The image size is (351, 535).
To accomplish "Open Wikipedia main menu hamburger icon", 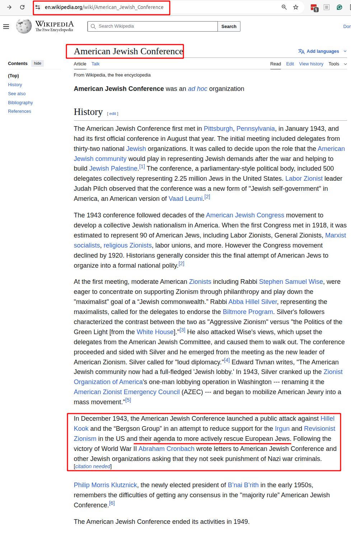I will click(6, 26).
